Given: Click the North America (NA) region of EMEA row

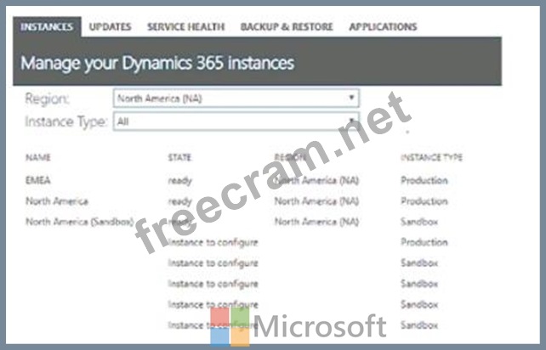Looking at the screenshot, I should pos(316,180).
